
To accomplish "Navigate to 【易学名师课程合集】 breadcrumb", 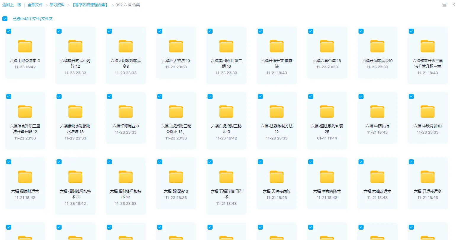I will pyautogui.click(x=90, y=5).
